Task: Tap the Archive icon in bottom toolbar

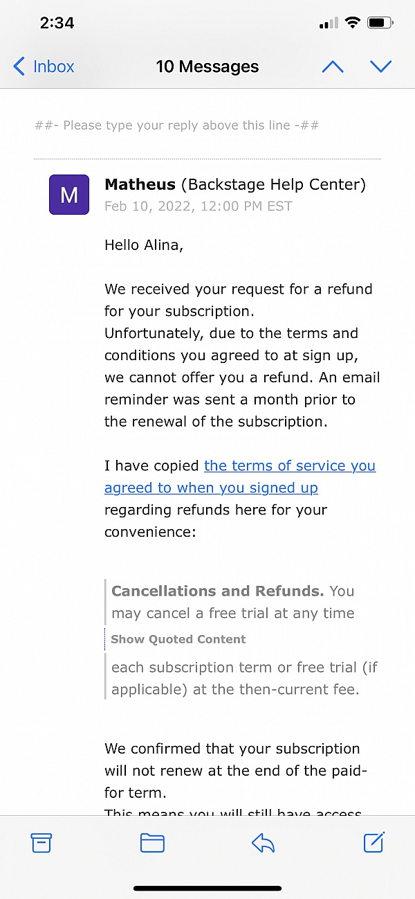Action: click(41, 843)
